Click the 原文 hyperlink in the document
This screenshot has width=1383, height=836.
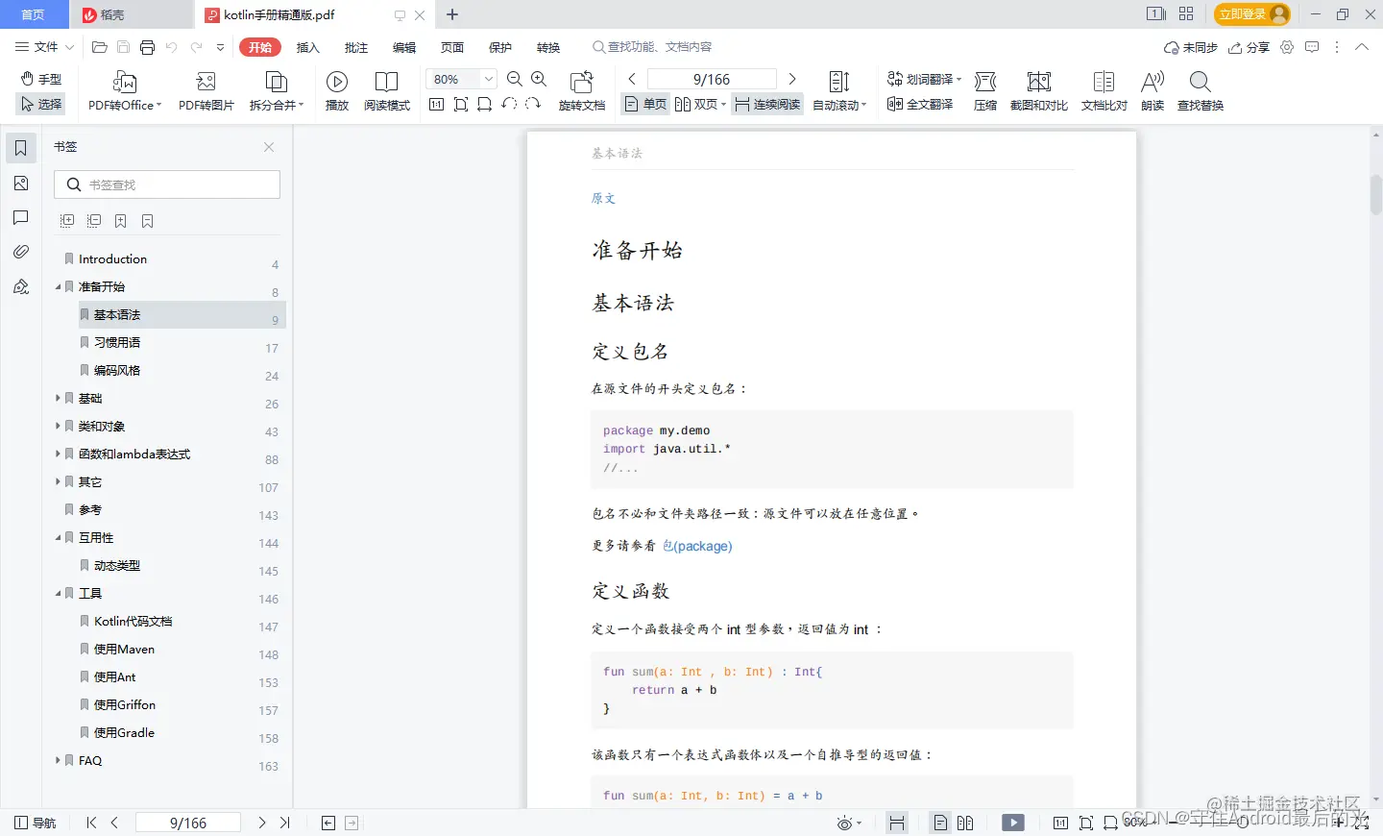coord(603,198)
